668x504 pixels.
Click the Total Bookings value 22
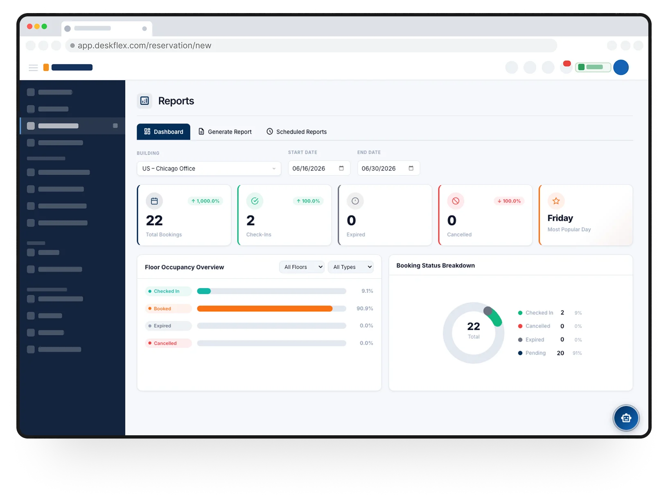(154, 220)
